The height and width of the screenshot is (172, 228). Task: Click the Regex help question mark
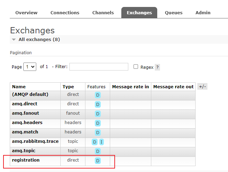pyautogui.click(x=157, y=67)
